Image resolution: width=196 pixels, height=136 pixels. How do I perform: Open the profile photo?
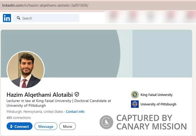coord(26,70)
